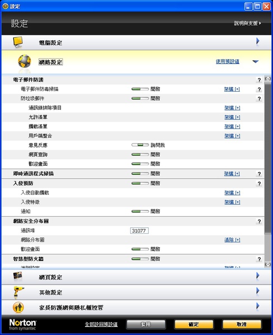Click the 網頁設定 credit card icon
273x335 pixels.
coord(17,276)
